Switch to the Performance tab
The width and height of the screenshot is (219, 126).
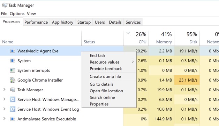(x=36, y=22)
